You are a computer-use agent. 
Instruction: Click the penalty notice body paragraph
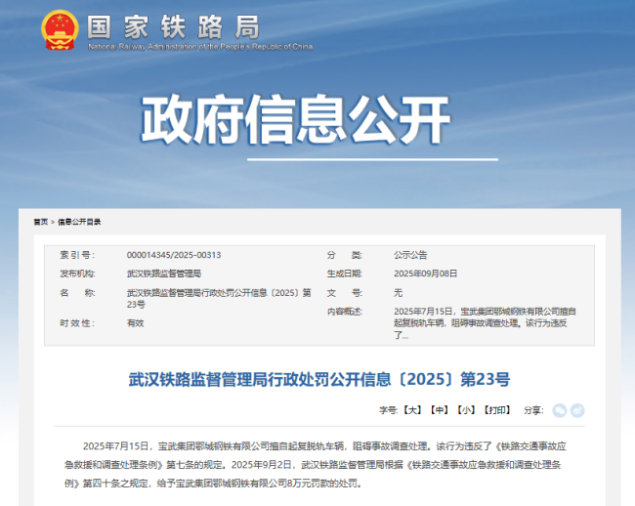coord(317,463)
